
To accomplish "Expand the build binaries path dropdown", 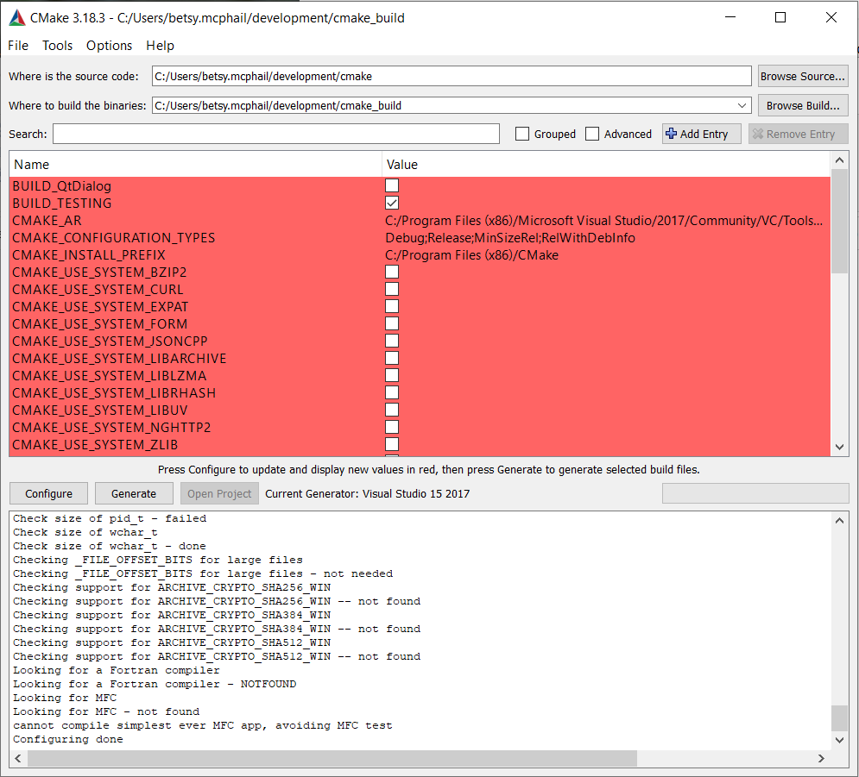I will 742,105.
